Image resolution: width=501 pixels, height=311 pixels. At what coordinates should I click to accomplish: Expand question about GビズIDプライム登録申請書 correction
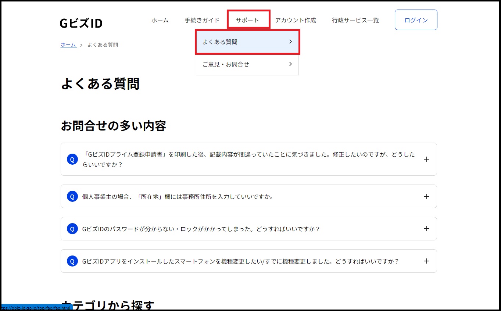coord(249,159)
